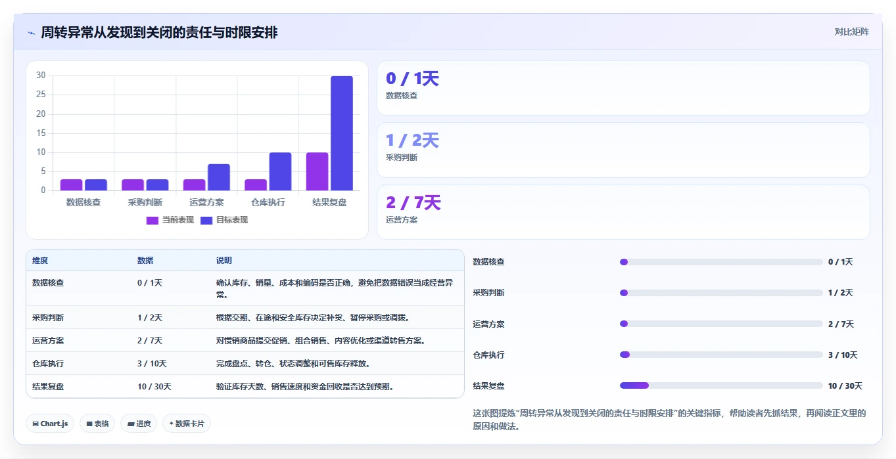This screenshot has height=459, width=896.
Task: Click the 对比矩阵 label in the header
Action: 852,32
